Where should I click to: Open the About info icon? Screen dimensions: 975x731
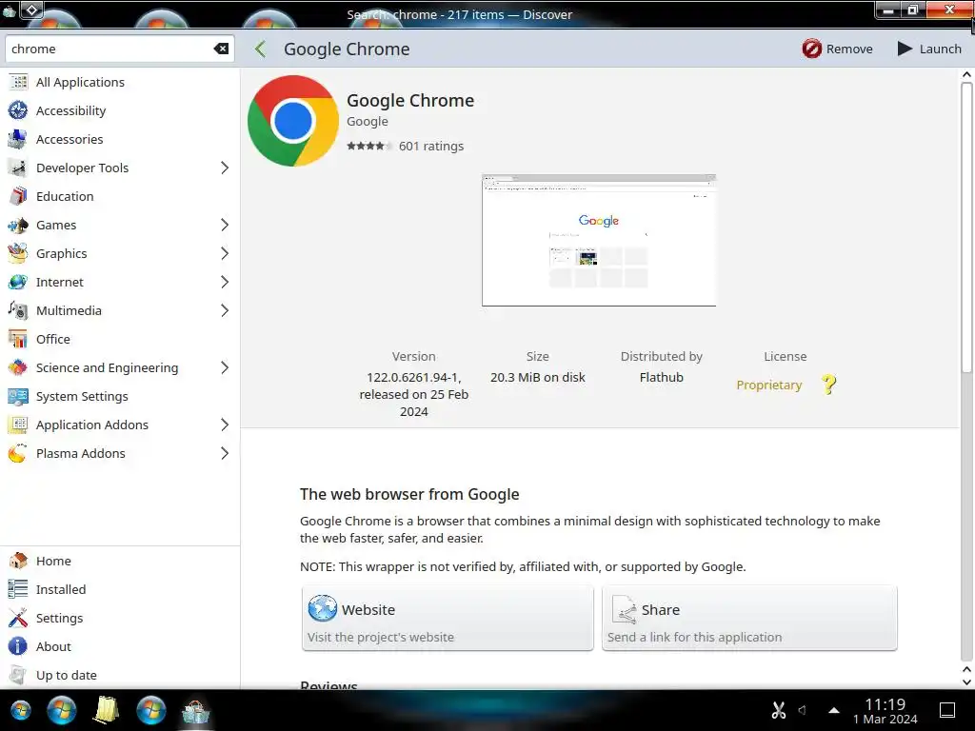18,646
